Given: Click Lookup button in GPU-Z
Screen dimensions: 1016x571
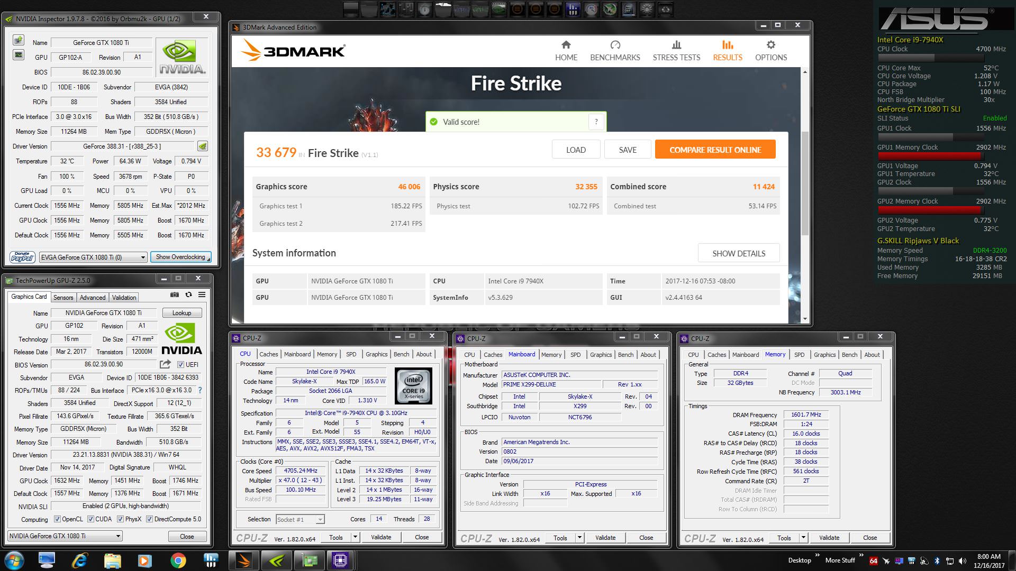Looking at the screenshot, I should (x=182, y=313).
